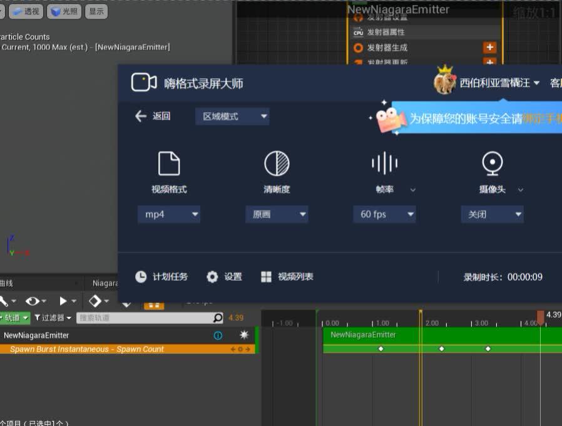Click the Particle Counts viewport text
The width and height of the screenshot is (562, 426).
(x=25, y=37)
